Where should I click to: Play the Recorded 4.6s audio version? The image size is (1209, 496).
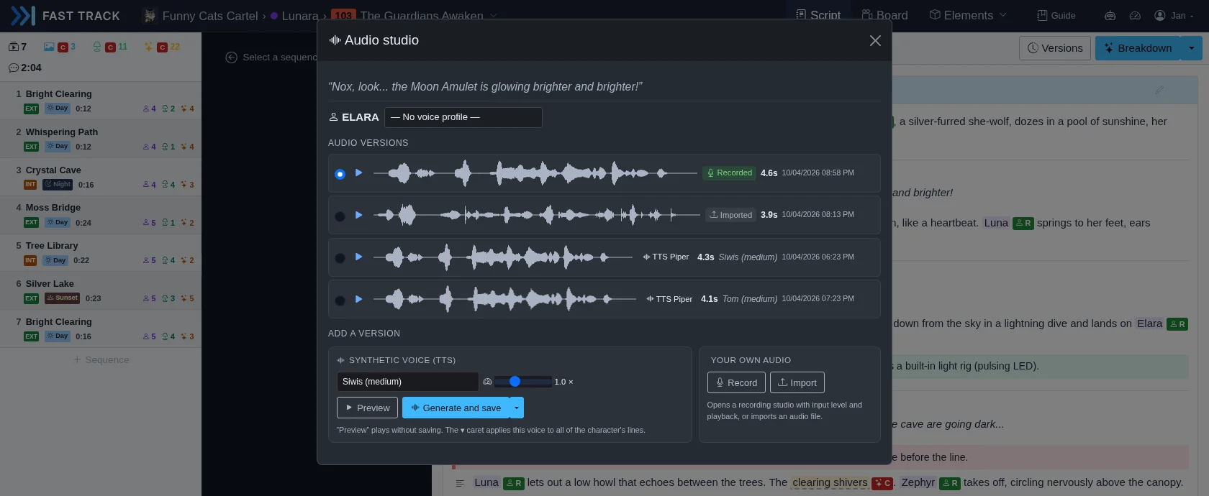(358, 173)
